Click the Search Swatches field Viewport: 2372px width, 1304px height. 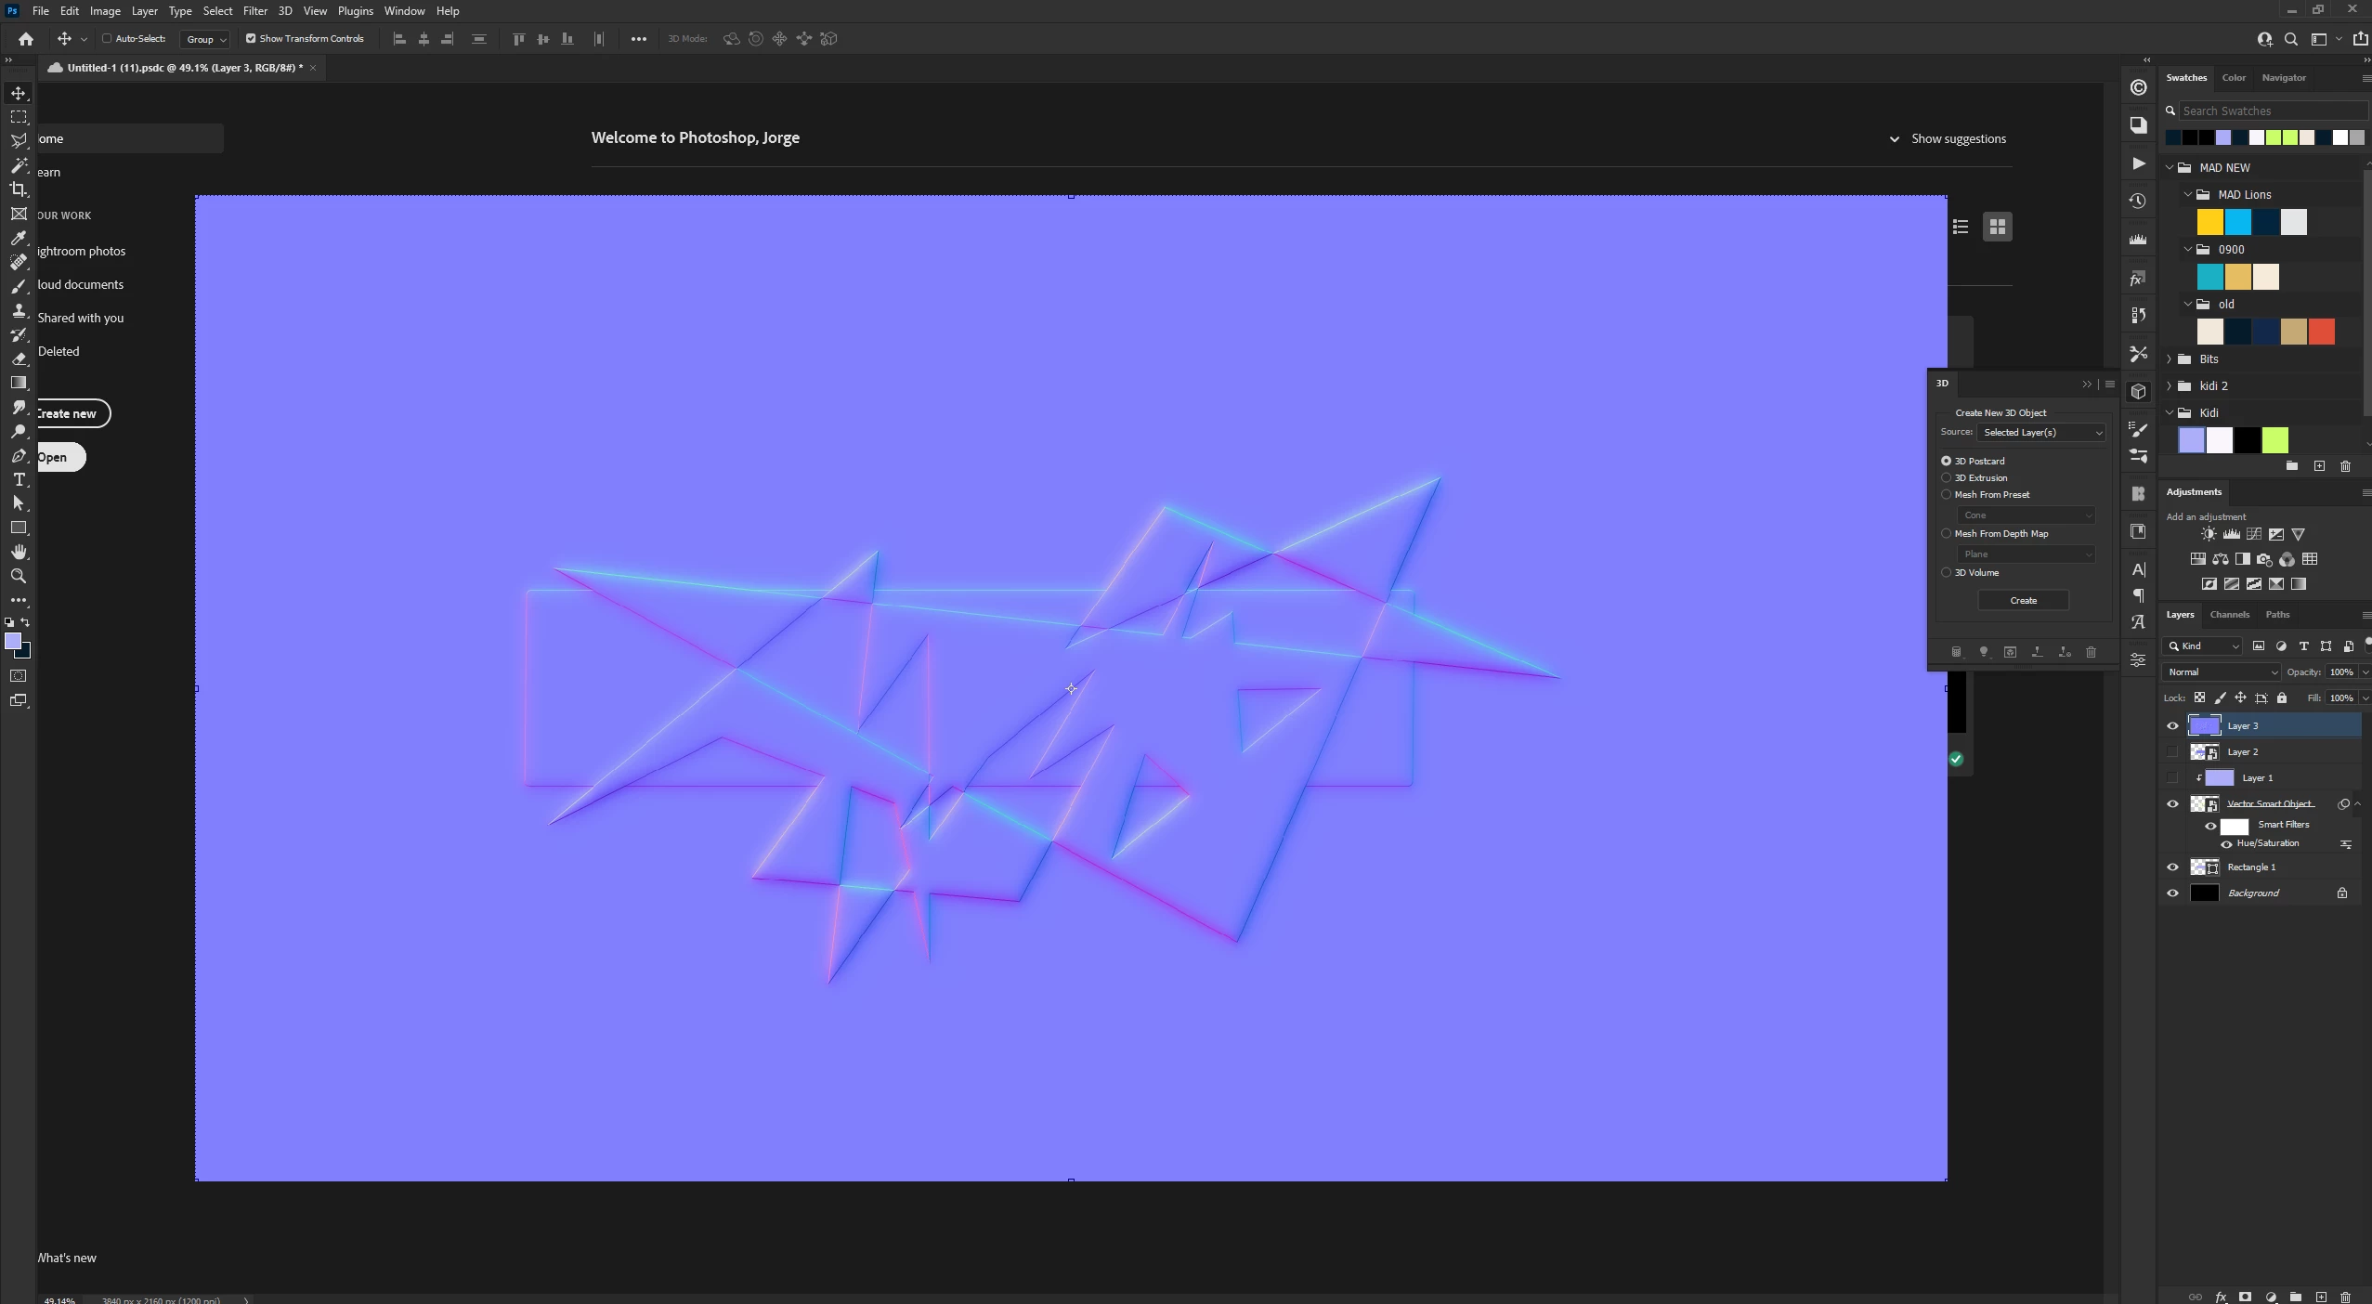click(x=2270, y=111)
